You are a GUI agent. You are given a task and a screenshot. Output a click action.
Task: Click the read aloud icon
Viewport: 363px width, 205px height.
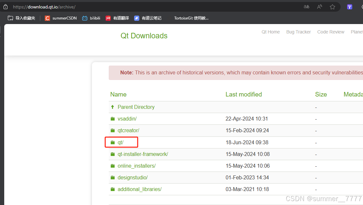319,7
